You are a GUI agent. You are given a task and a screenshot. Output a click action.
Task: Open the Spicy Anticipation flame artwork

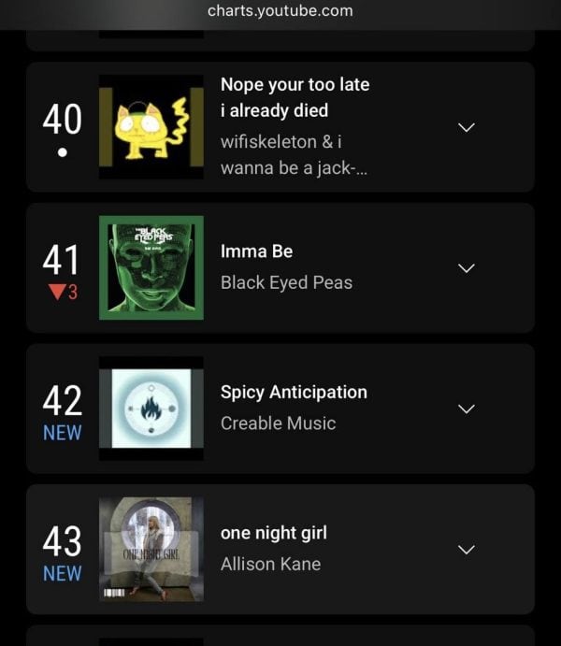point(151,409)
